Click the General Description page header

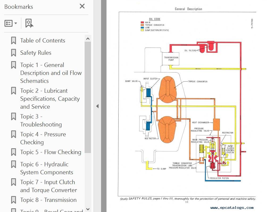pos(189,9)
